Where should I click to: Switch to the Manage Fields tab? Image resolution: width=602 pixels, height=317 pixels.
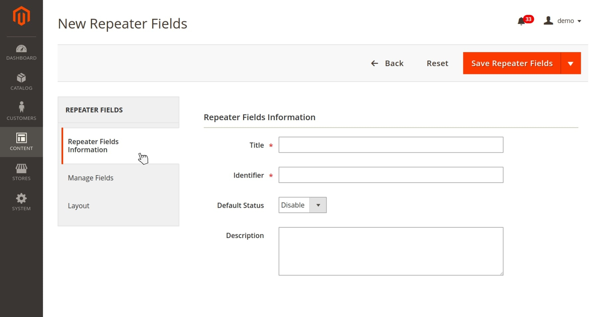[x=90, y=178]
